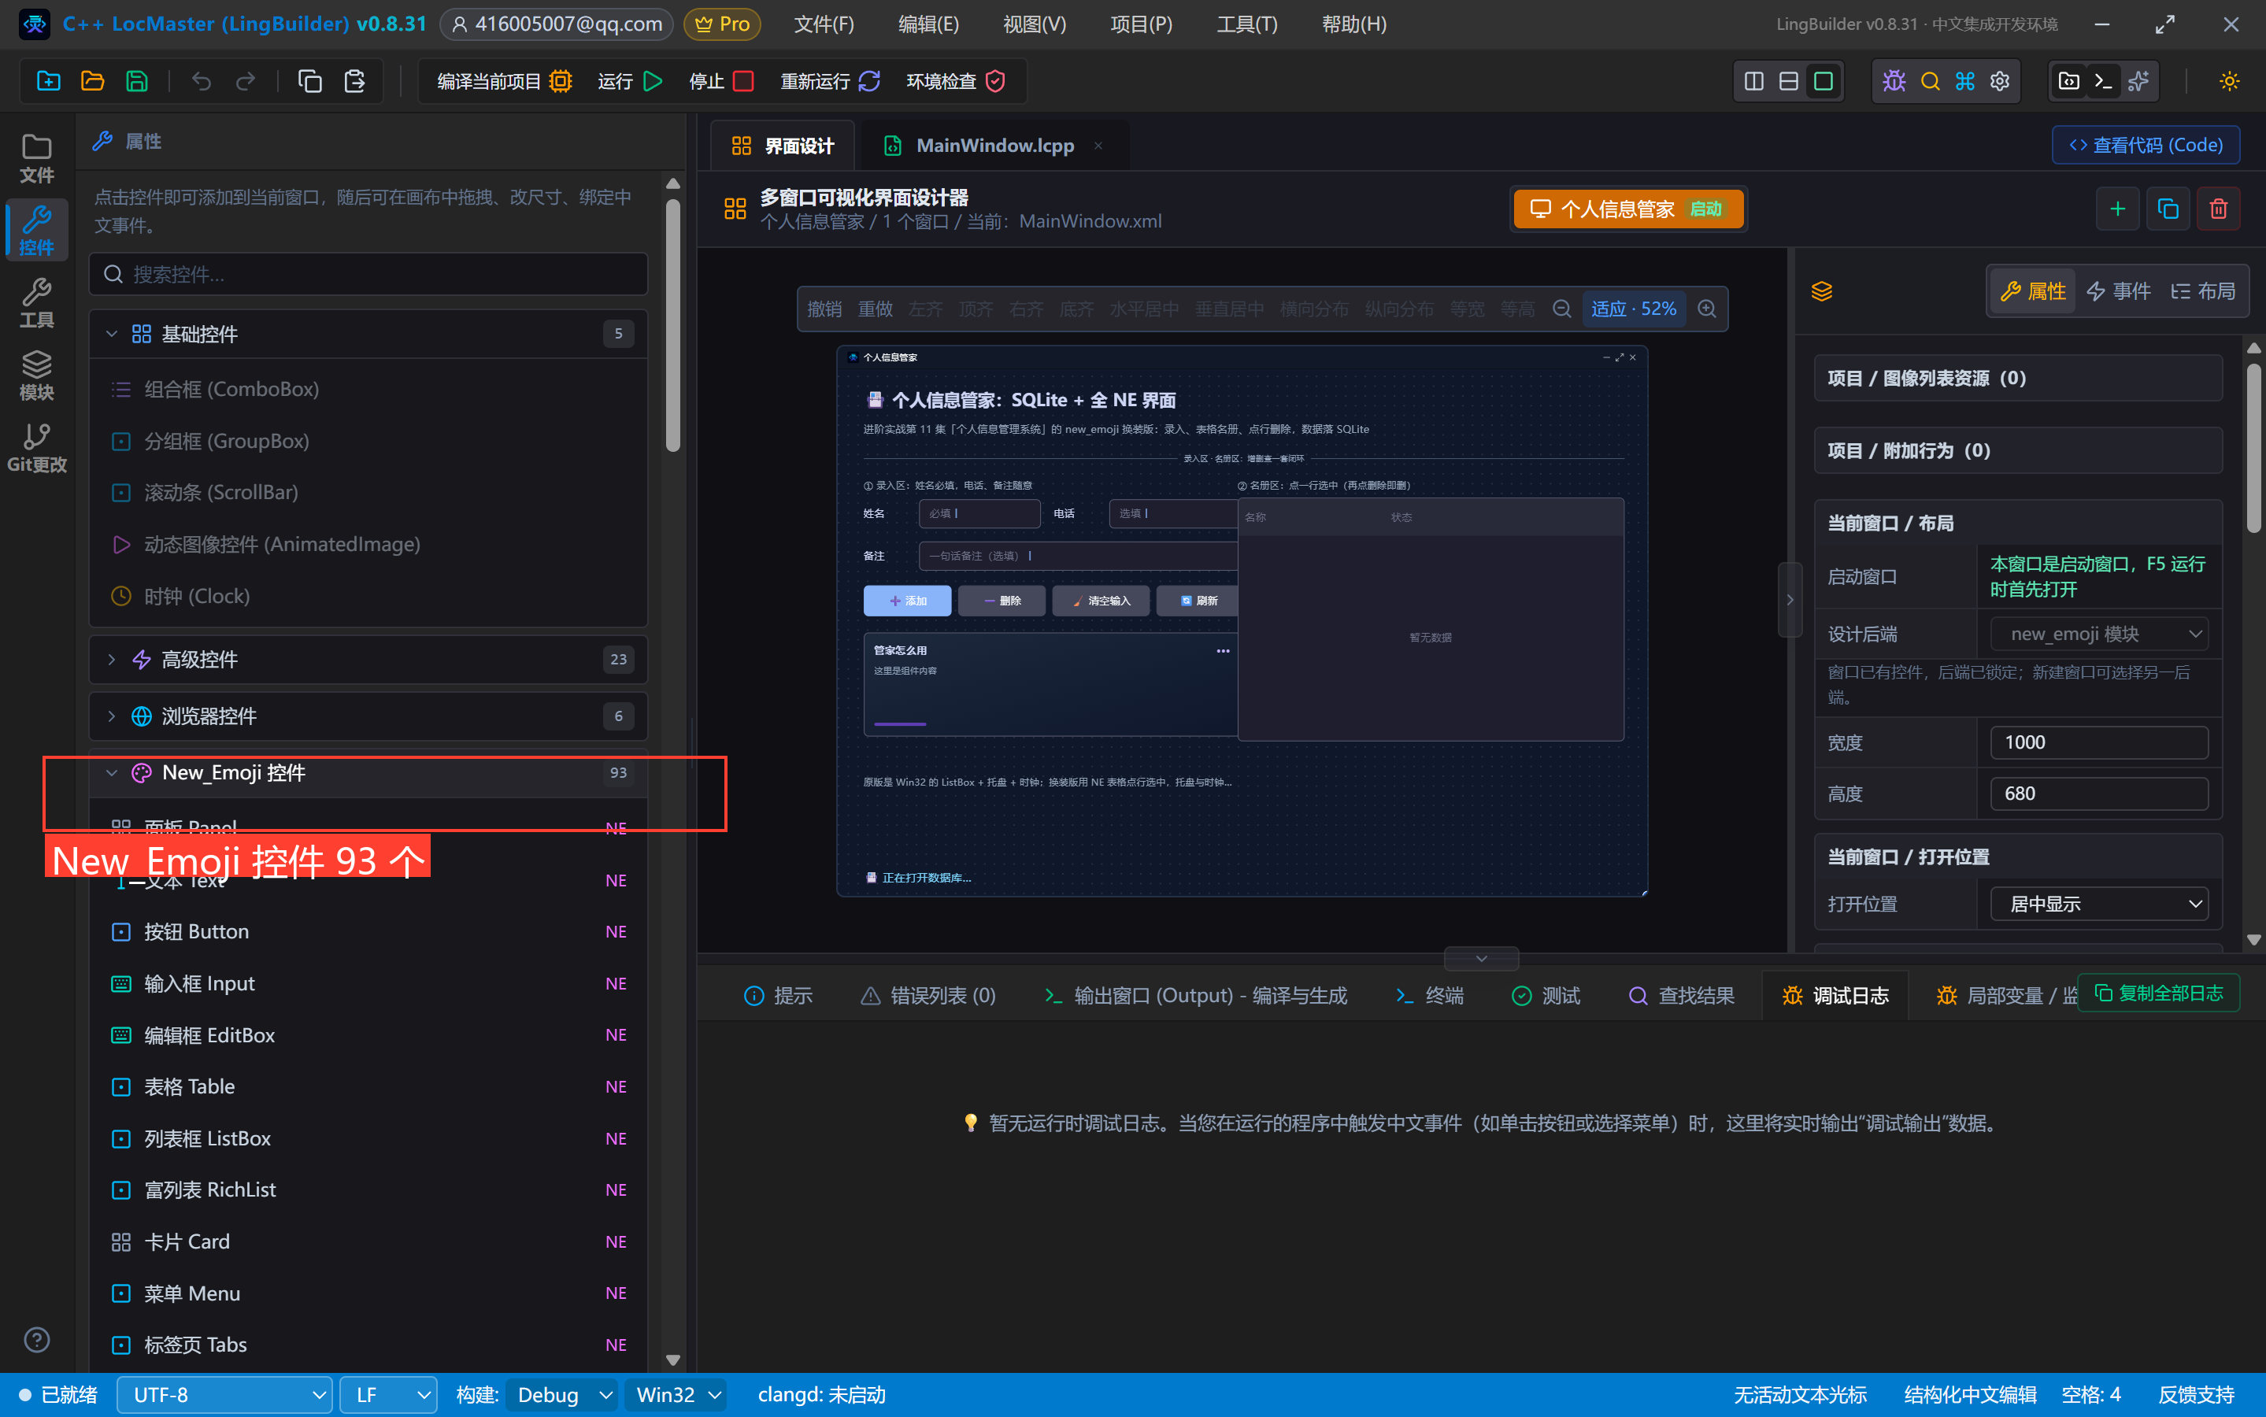2266x1417 pixels.
Task: Add a new window with the plus icon
Action: click(x=2117, y=209)
